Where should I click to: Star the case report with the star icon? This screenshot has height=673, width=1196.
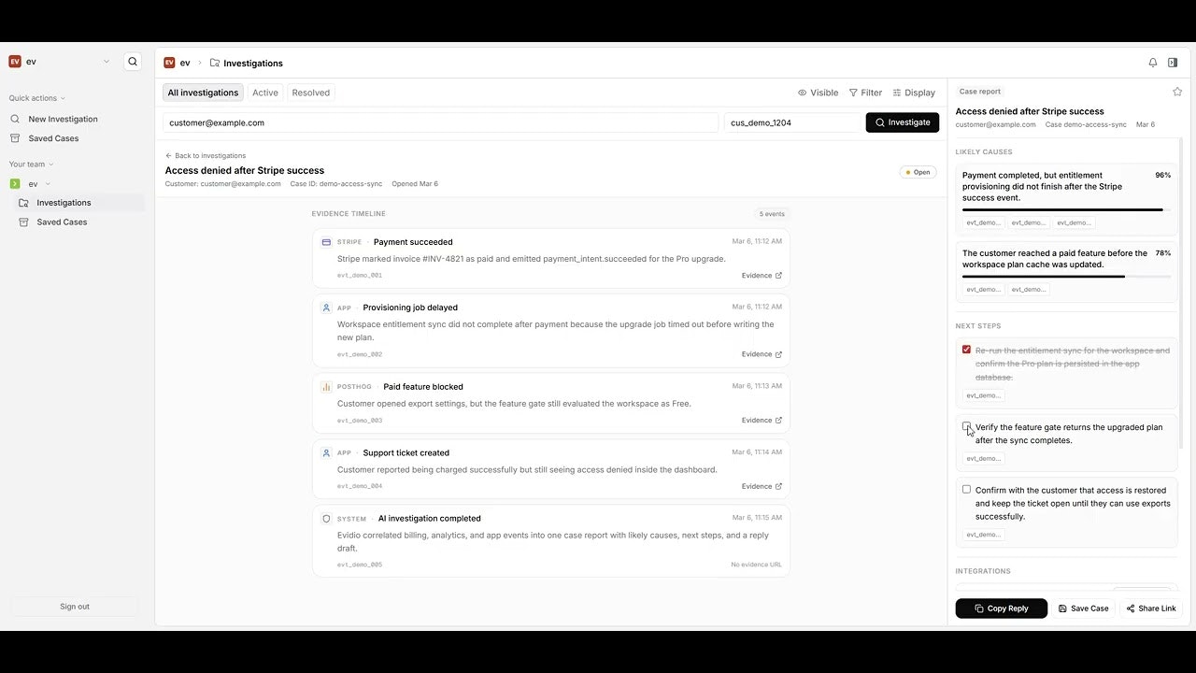pyautogui.click(x=1177, y=91)
